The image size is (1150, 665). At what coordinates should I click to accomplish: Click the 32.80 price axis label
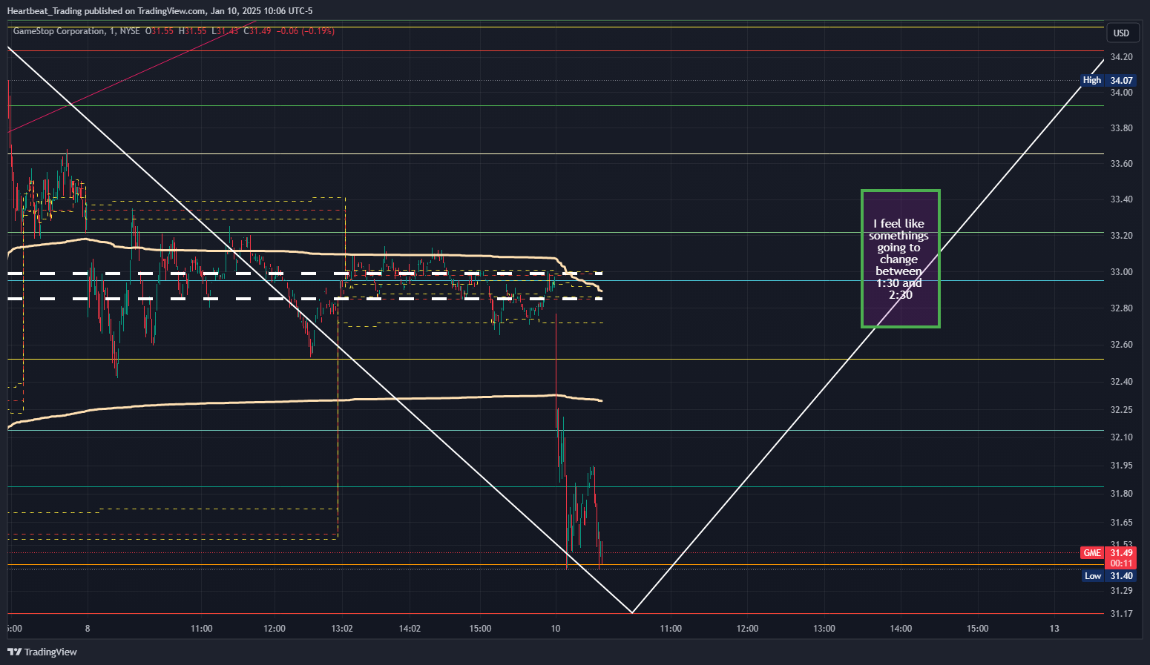pos(1121,308)
